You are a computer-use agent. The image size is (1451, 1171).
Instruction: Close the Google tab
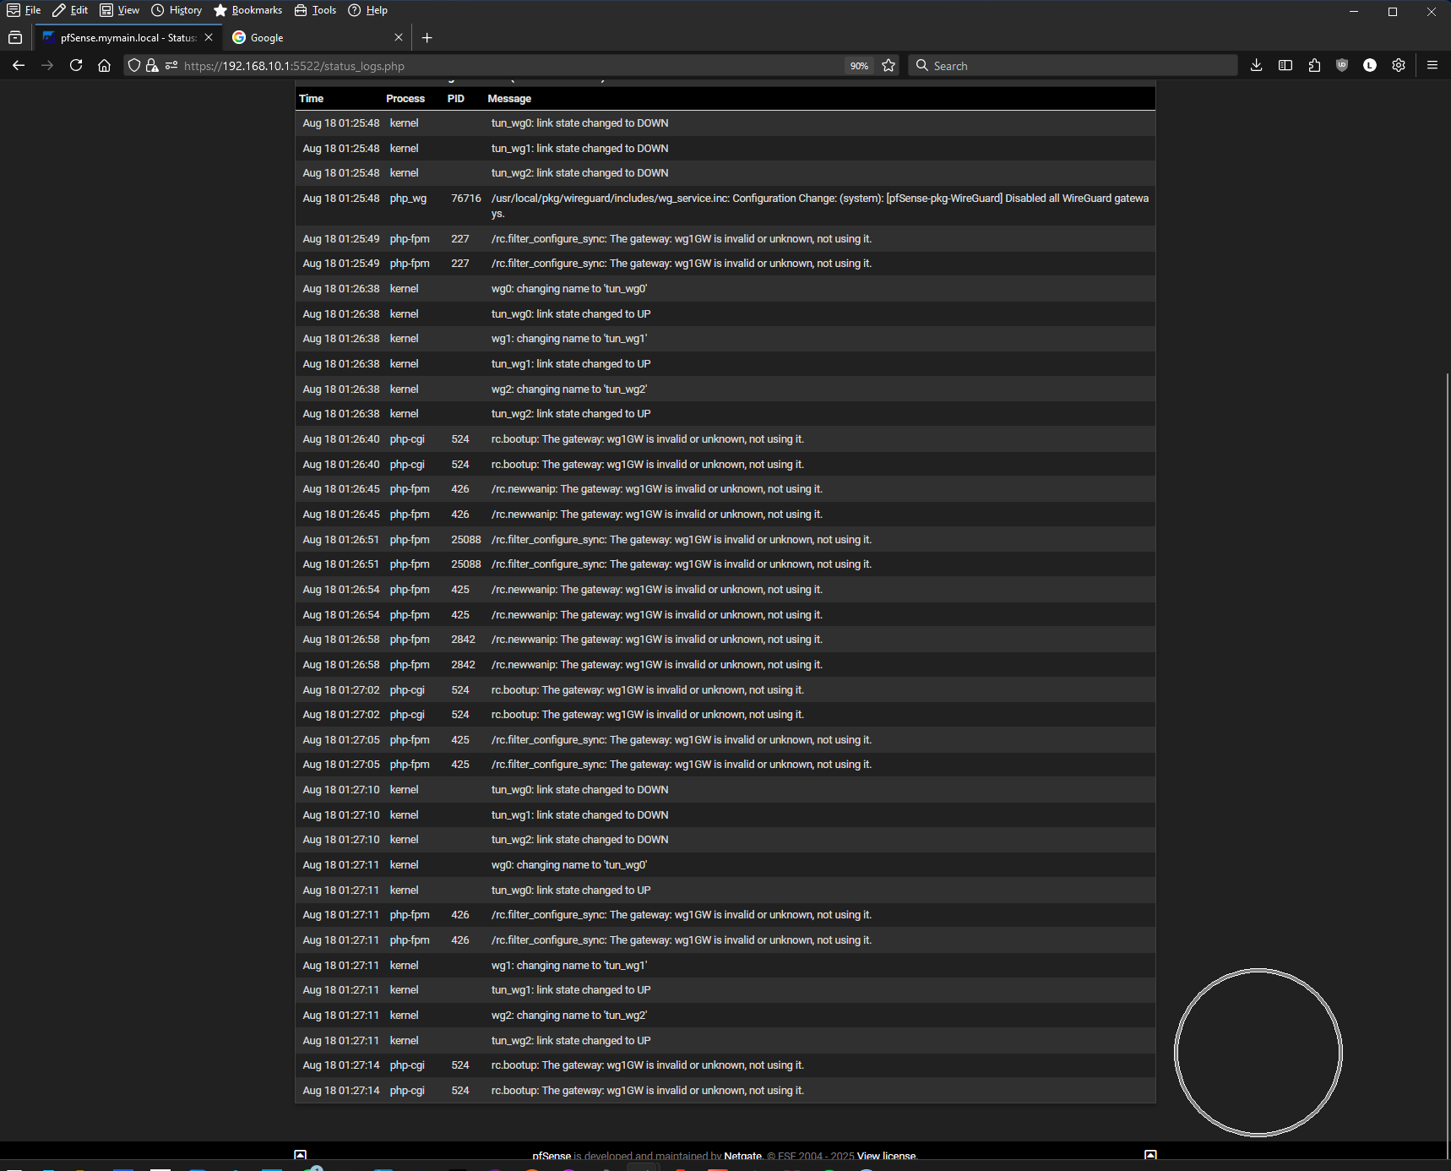(399, 38)
